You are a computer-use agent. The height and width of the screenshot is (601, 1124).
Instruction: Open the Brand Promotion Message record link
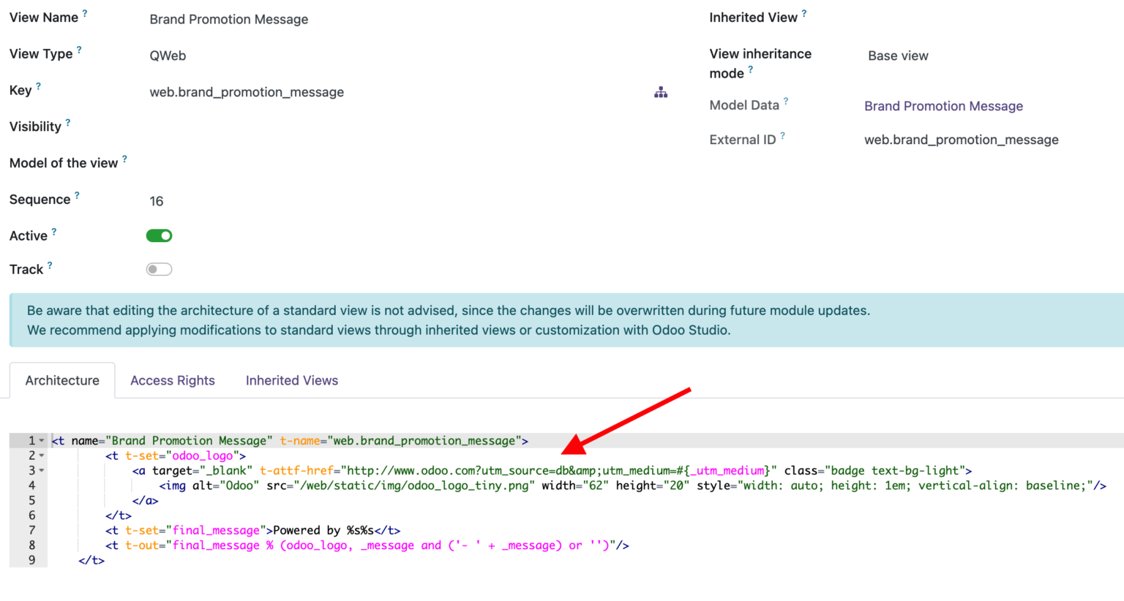tap(943, 106)
